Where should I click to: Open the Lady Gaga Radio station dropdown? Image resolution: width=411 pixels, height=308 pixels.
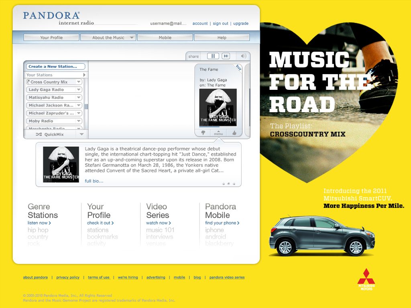pos(79,89)
